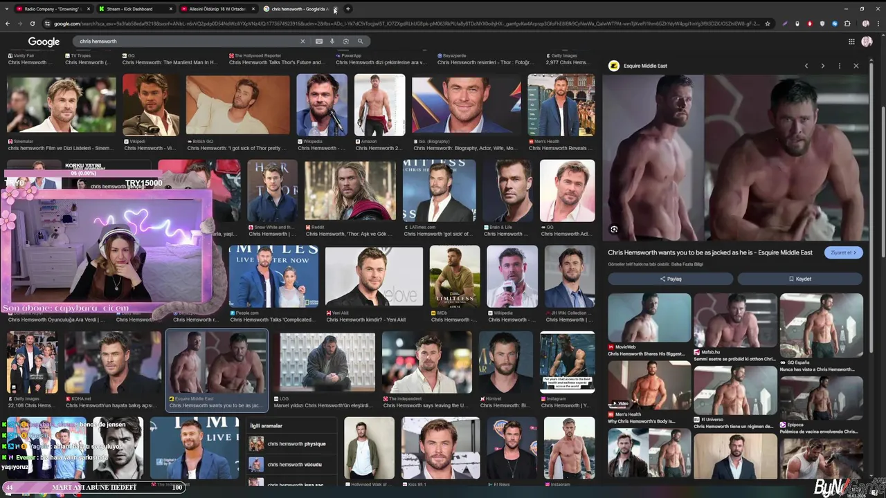Open the Hürriyet image result
886x498 pixels.
[505, 362]
